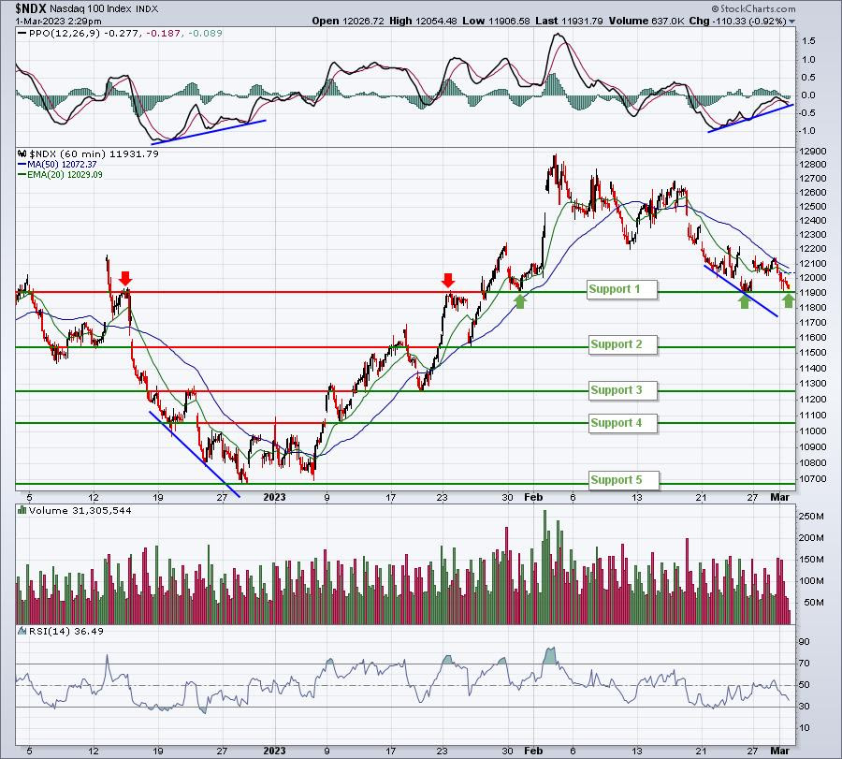
Task: Click the candlestick icon before $NDX (60 min)
Action: pyautogui.click(x=22, y=153)
